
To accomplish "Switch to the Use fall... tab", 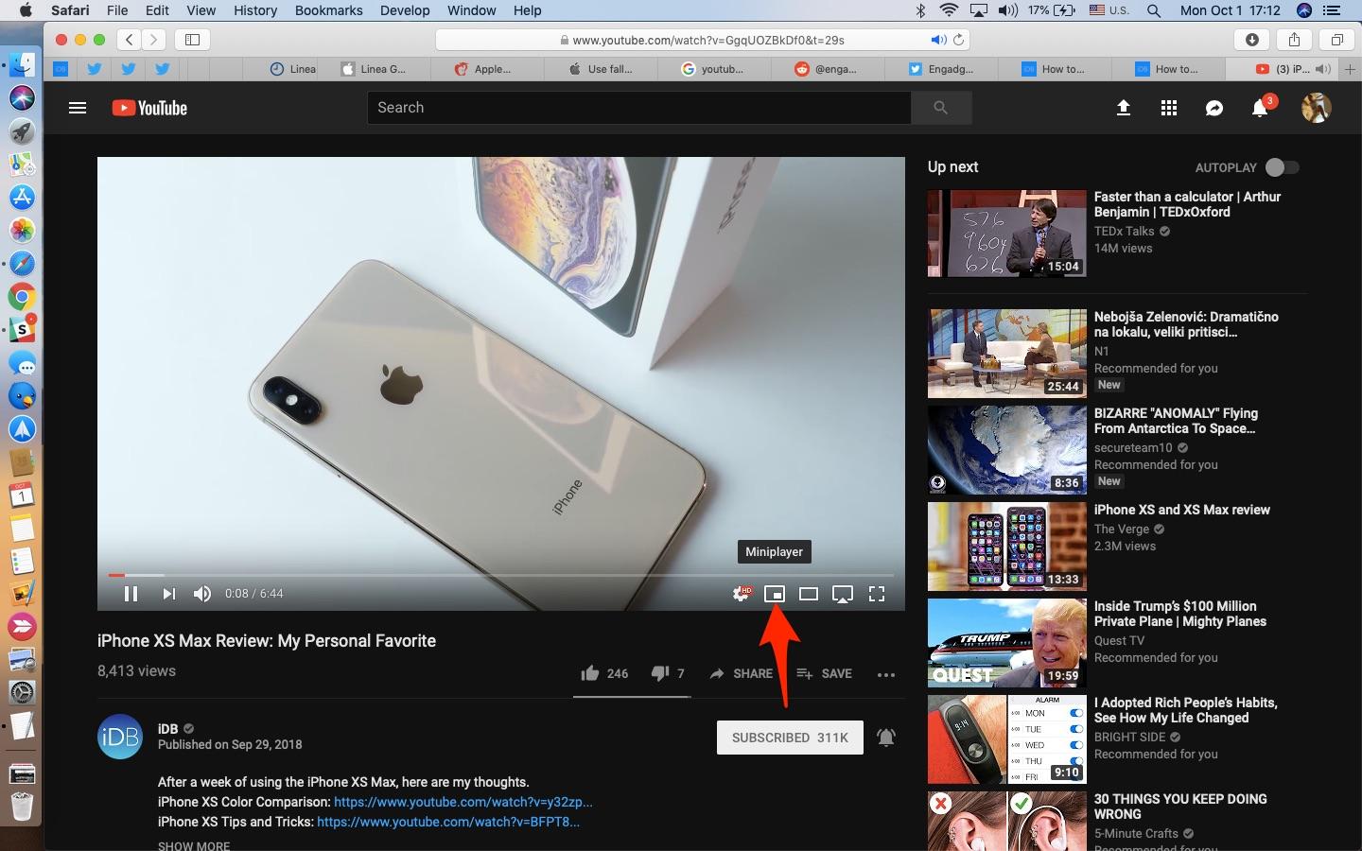I will (x=602, y=69).
